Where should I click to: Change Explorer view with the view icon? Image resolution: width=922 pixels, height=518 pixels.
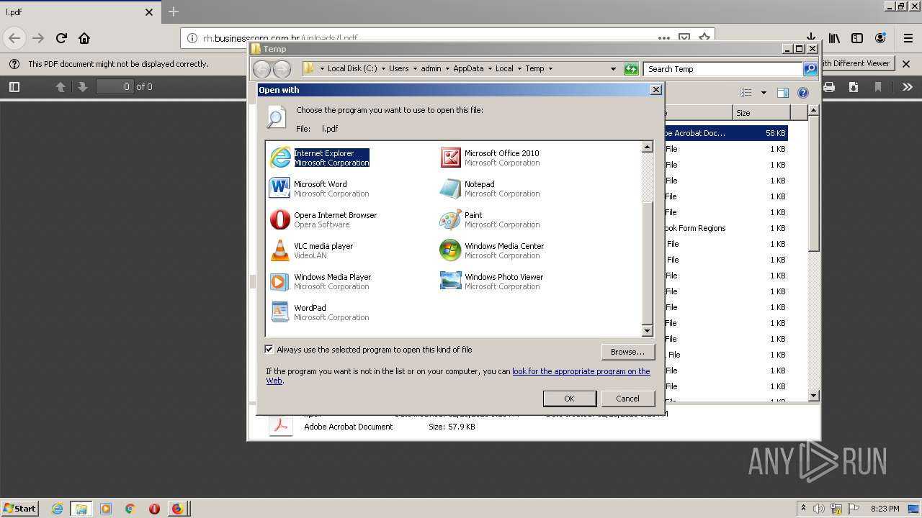click(x=746, y=93)
